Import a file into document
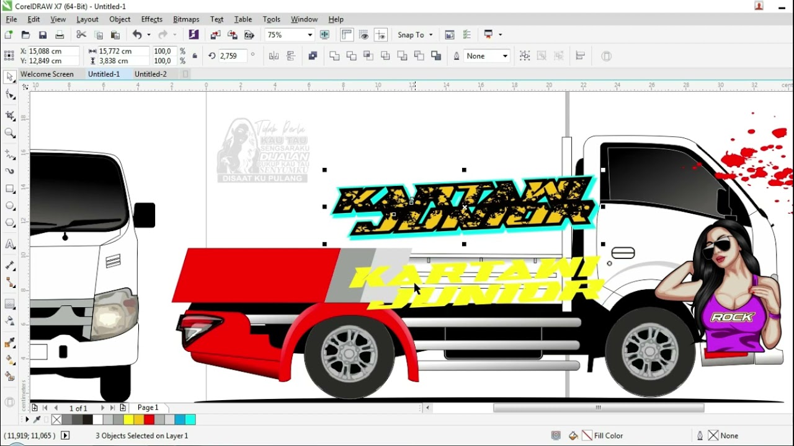Image resolution: width=794 pixels, height=446 pixels. pos(215,35)
